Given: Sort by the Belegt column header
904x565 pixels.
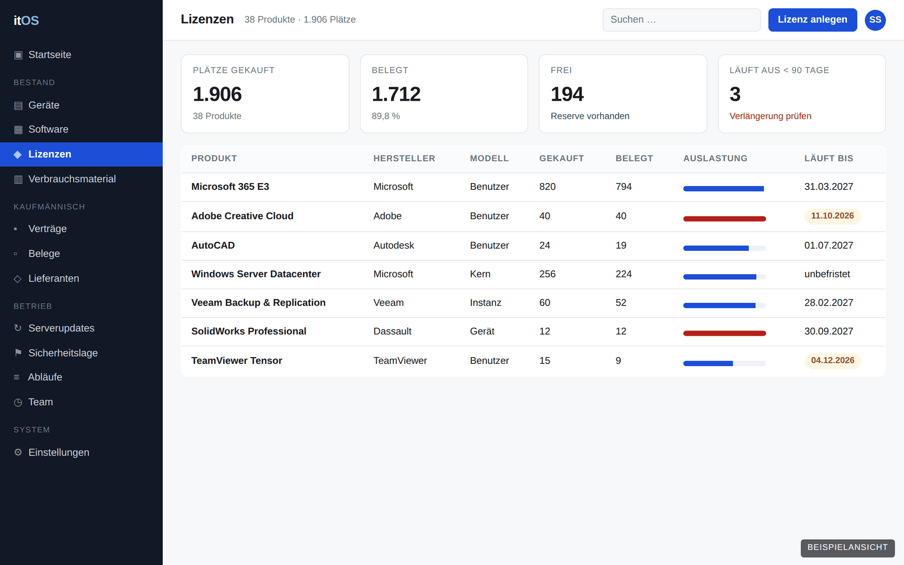Looking at the screenshot, I should [x=634, y=158].
